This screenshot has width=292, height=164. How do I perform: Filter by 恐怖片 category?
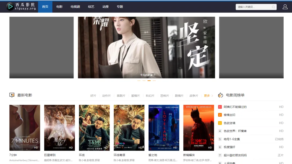(x=164, y=96)
